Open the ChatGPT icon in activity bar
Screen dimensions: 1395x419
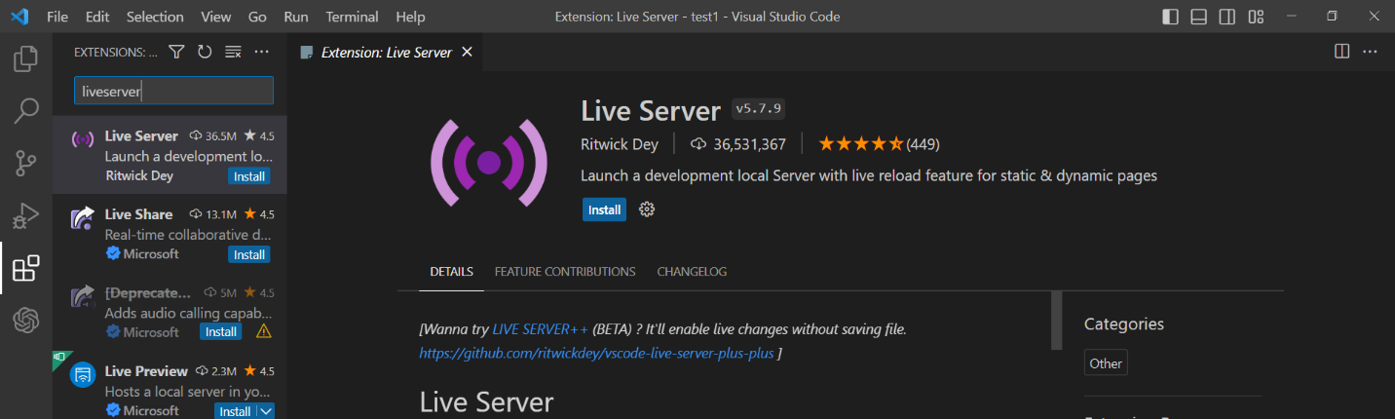pyautogui.click(x=26, y=320)
